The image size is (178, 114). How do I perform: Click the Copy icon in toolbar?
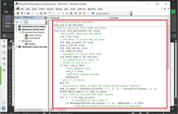(x=37, y=13)
